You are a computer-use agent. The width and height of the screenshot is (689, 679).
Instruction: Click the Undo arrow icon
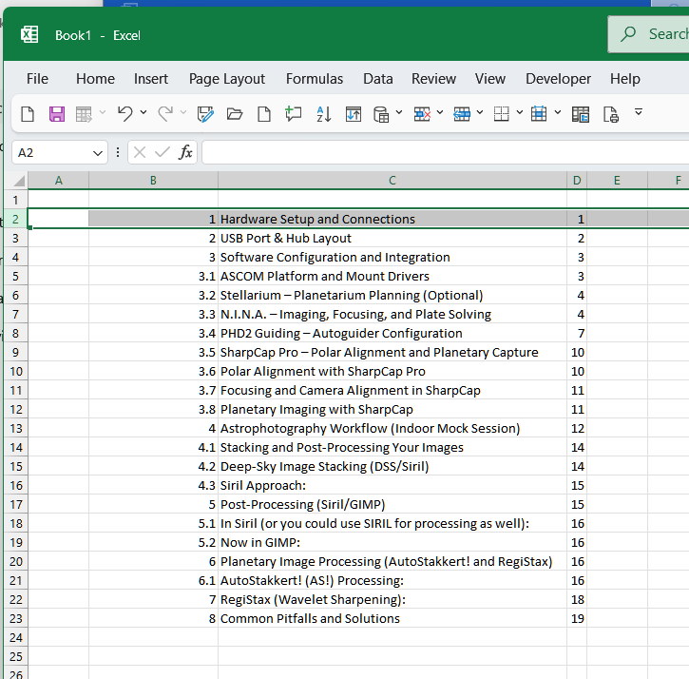point(124,114)
